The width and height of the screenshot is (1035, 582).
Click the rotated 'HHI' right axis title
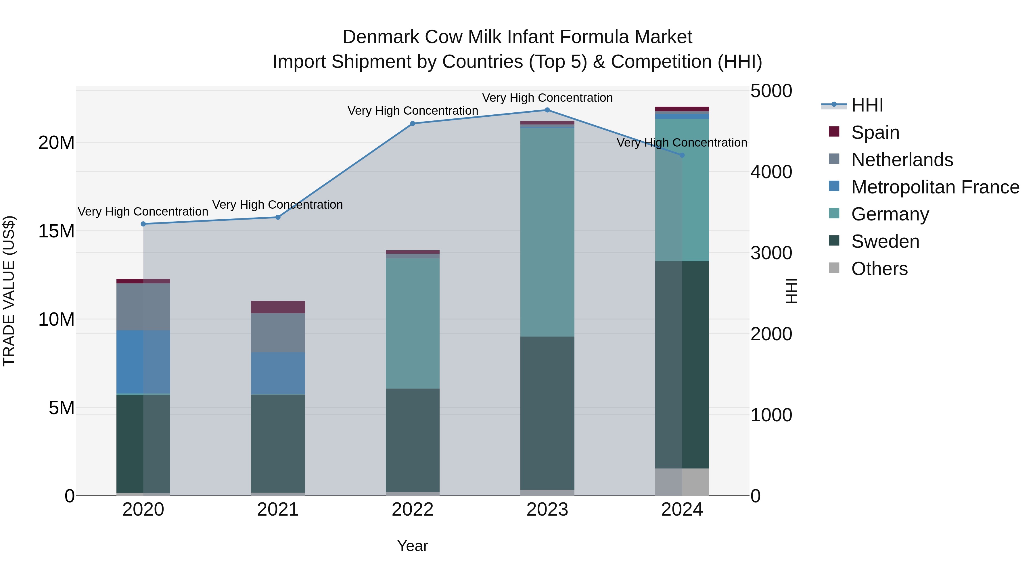point(791,291)
